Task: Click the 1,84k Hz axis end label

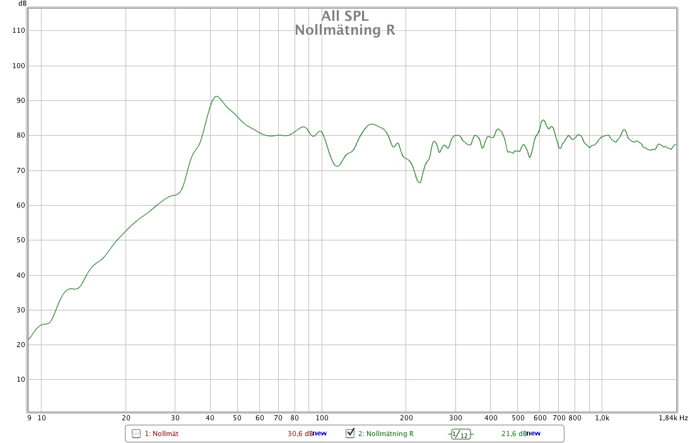Action: 674,418
